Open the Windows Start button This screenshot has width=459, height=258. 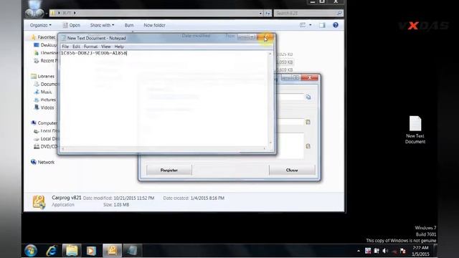(x=31, y=251)
